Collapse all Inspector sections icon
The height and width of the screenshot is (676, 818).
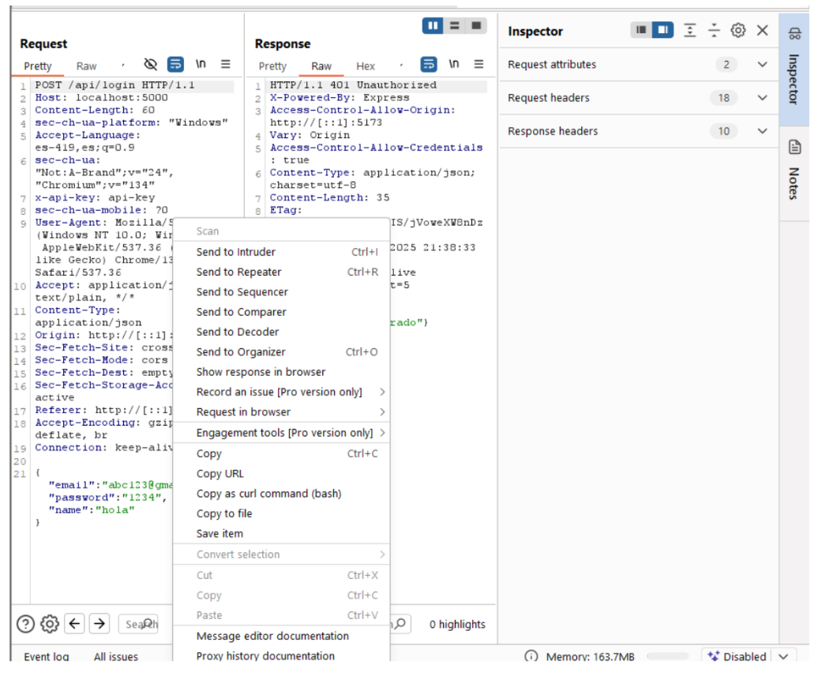pyautogui.click(x=714, y=30)
